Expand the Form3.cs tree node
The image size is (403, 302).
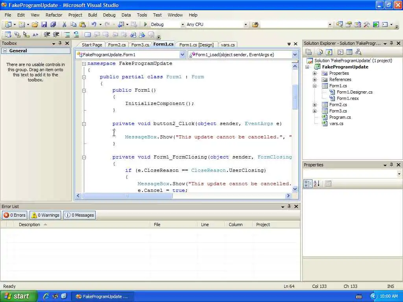[314, 111]
